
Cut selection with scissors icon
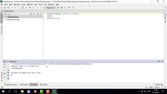(x=20, y=8)
